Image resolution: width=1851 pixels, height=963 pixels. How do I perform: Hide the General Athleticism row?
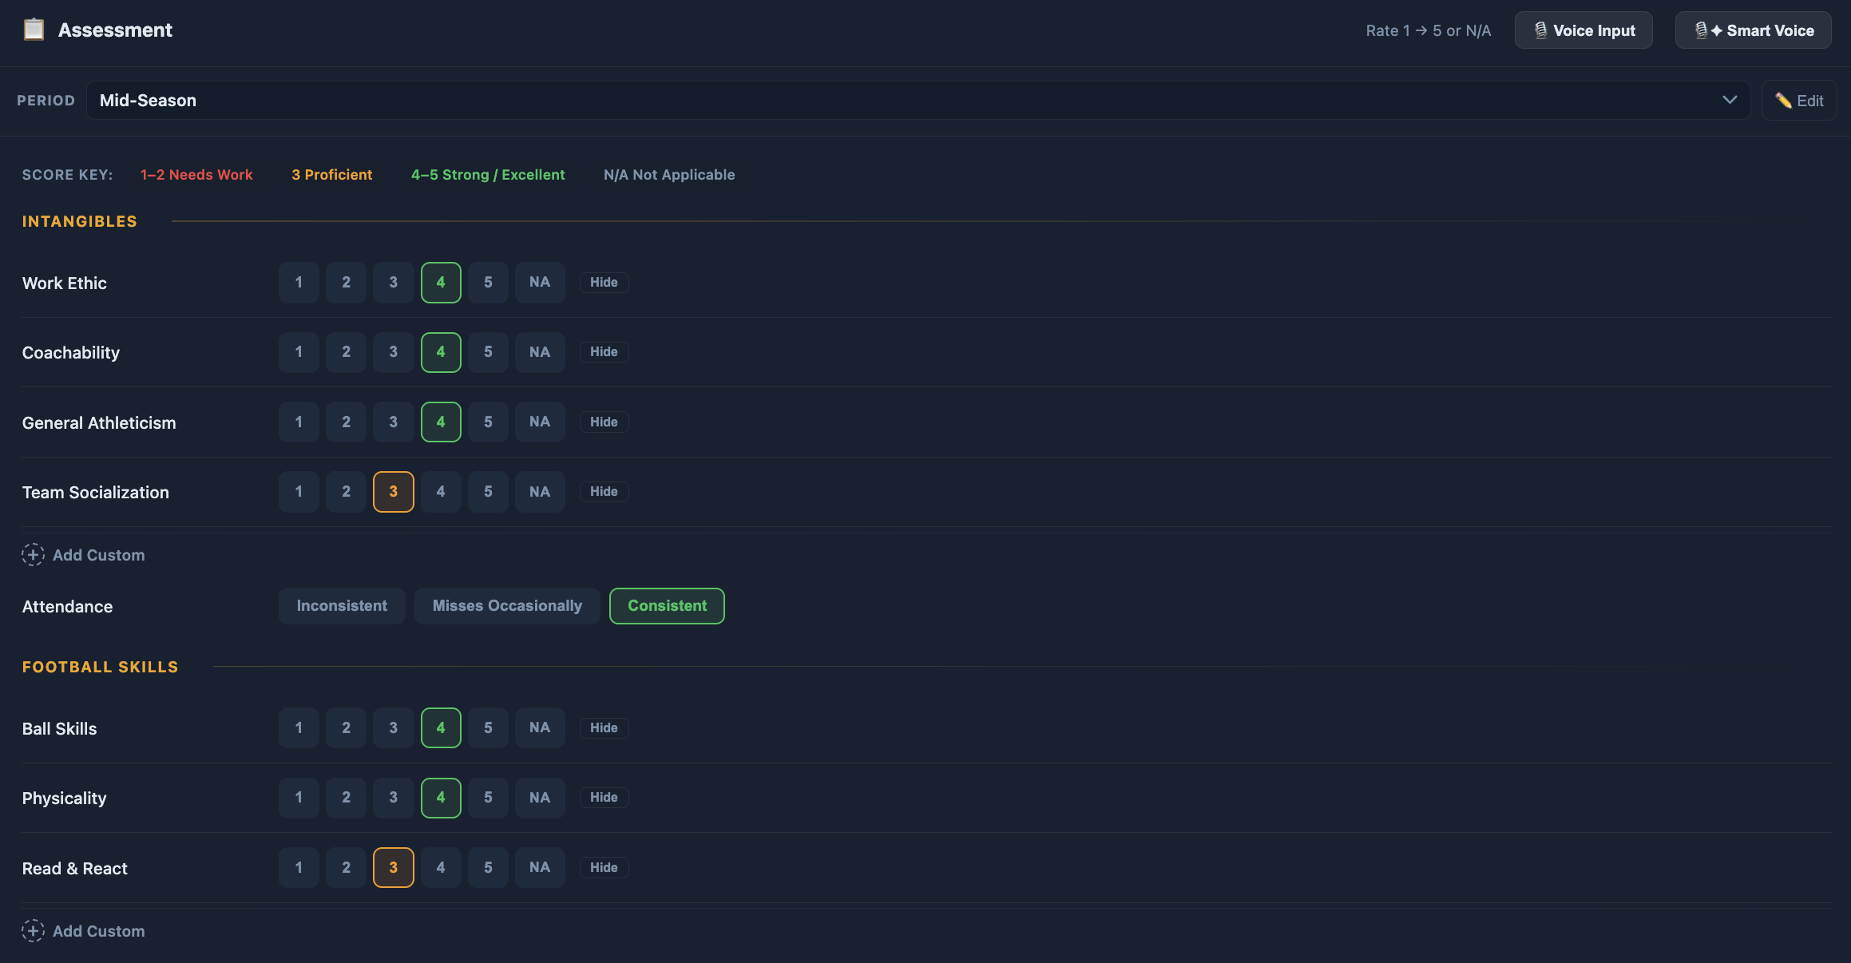[x=604, y=422]
